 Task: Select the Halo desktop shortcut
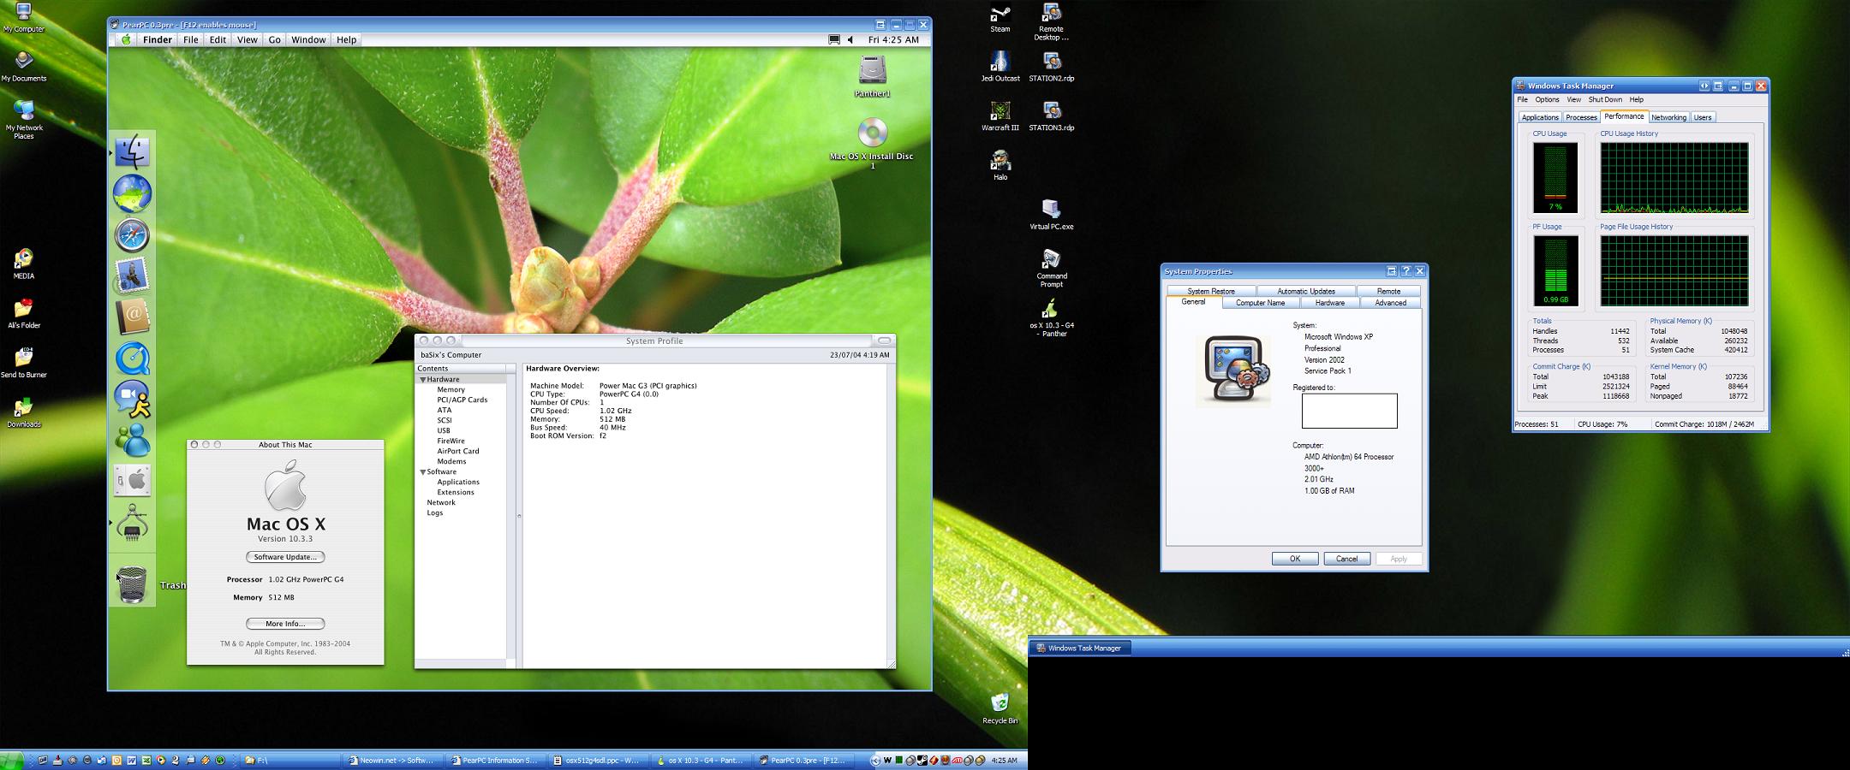[x=1000, y=165]
